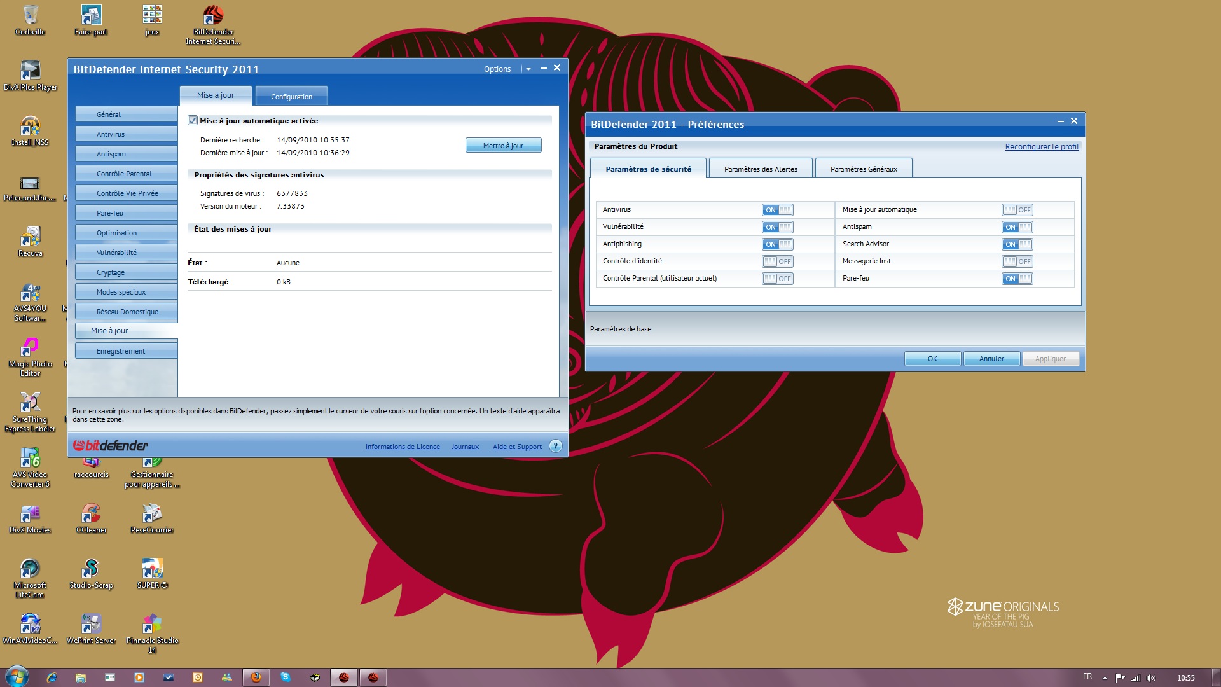The image size is (1221, 687).
Task: Open Skype from the taskbar
Action: pyautogui.click(x=286, y=677)
